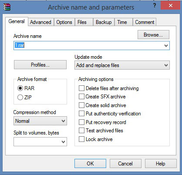This screenshot has height=175, width=182.
Task: Click the Browse... button
Action: click(153, 35)
